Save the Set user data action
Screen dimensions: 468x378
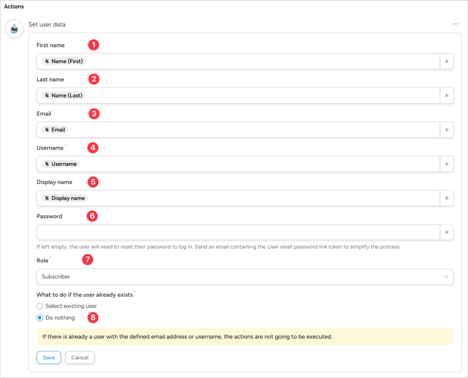click(x=48, y=357)
